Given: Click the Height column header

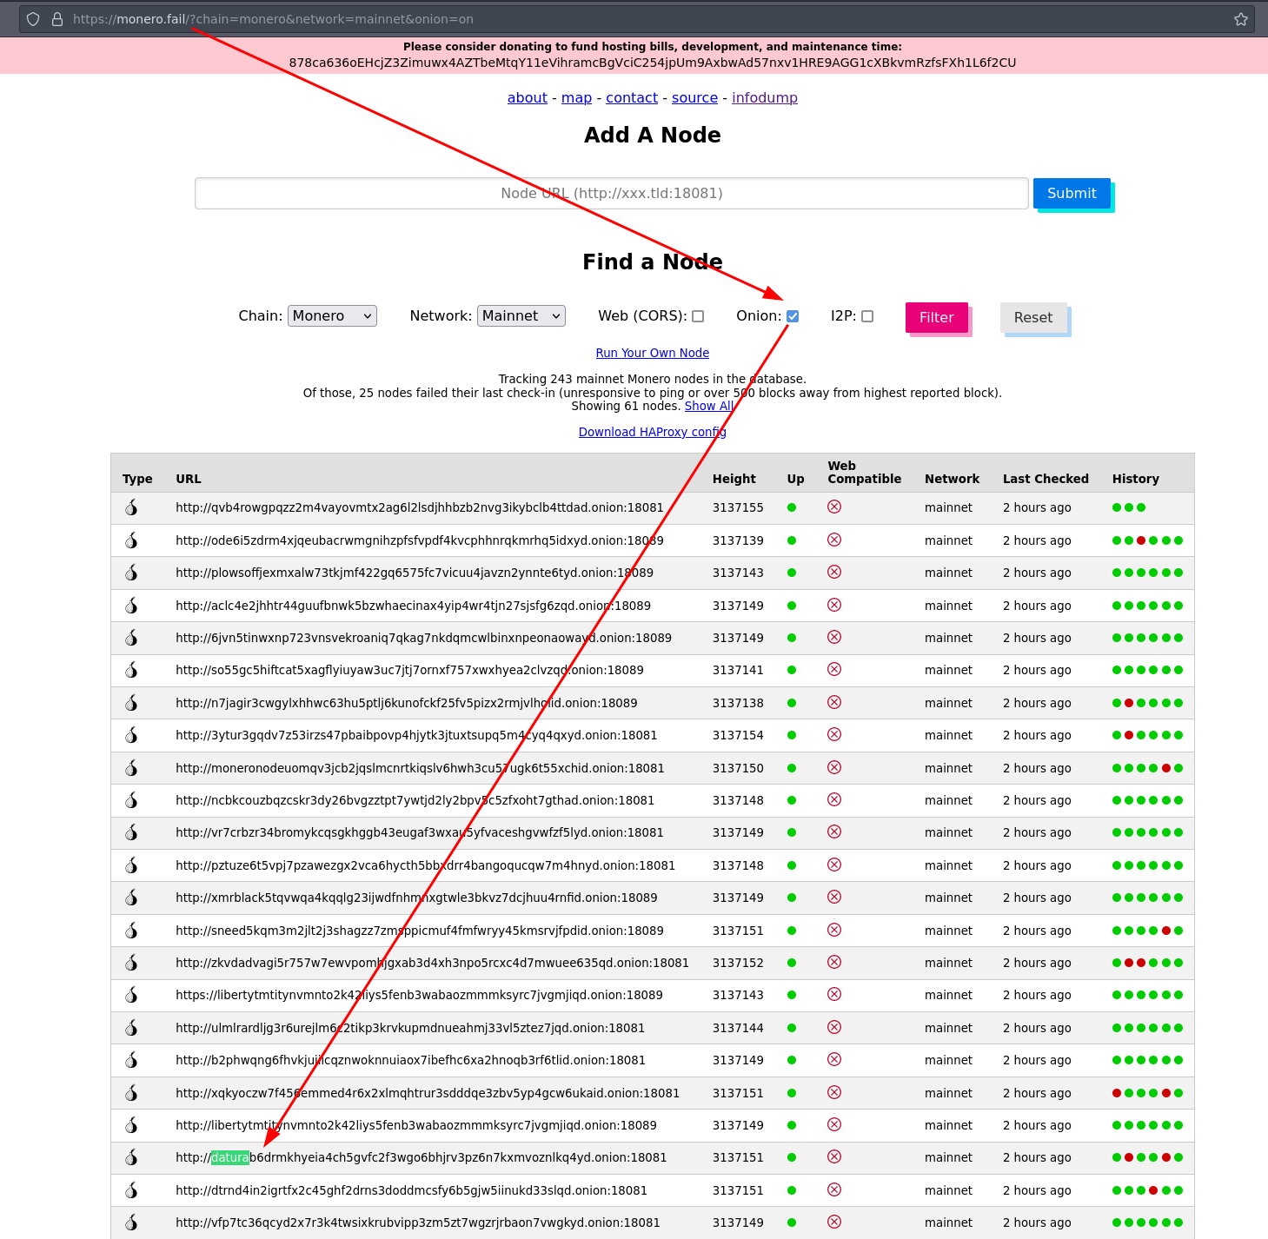Looking at the screenshot, I should pyautogui.click(x=734, y=479).
